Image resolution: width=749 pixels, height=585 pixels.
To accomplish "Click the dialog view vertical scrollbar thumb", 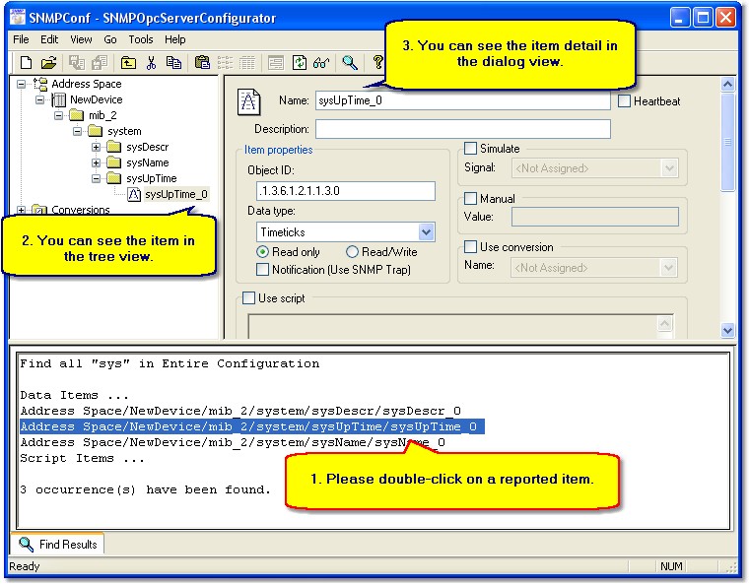I will 727,142.
